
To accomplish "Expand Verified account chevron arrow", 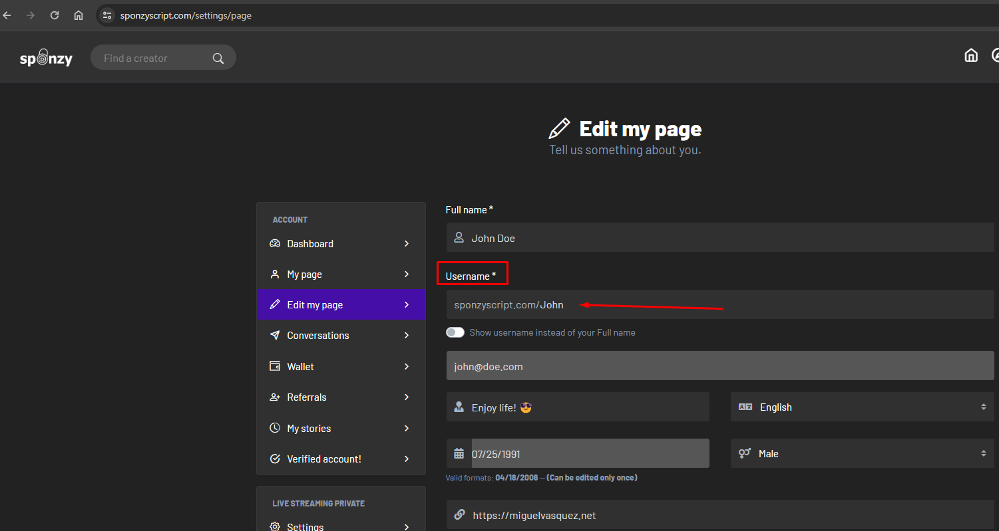I will [x=407, y=459].
